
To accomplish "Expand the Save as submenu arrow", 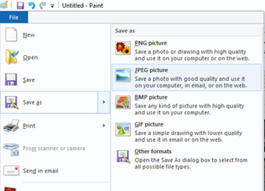I will point(104,102).
